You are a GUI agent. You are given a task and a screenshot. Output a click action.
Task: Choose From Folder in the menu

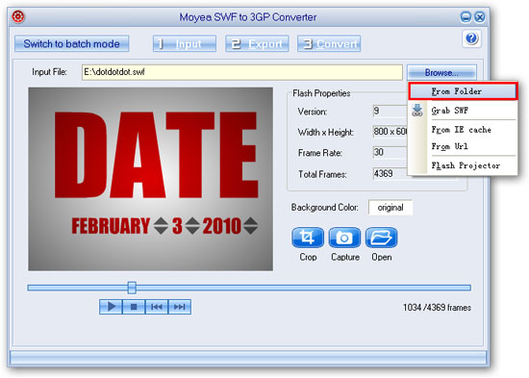[463, 91]
